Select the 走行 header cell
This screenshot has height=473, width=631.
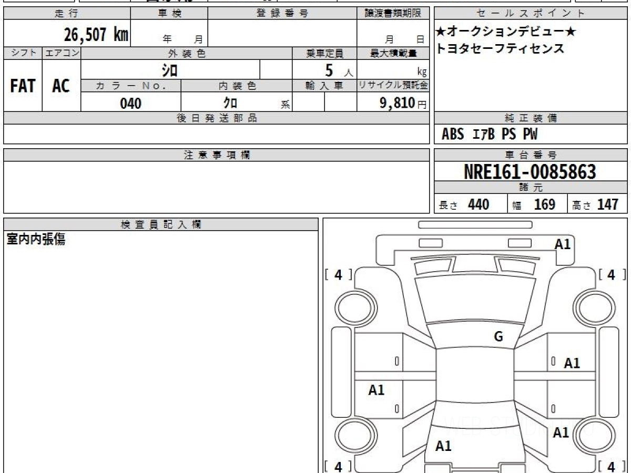pyautogui.click(x=67, y=14)
